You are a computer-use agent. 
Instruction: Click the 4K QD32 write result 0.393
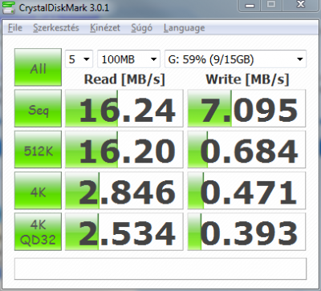246,232
